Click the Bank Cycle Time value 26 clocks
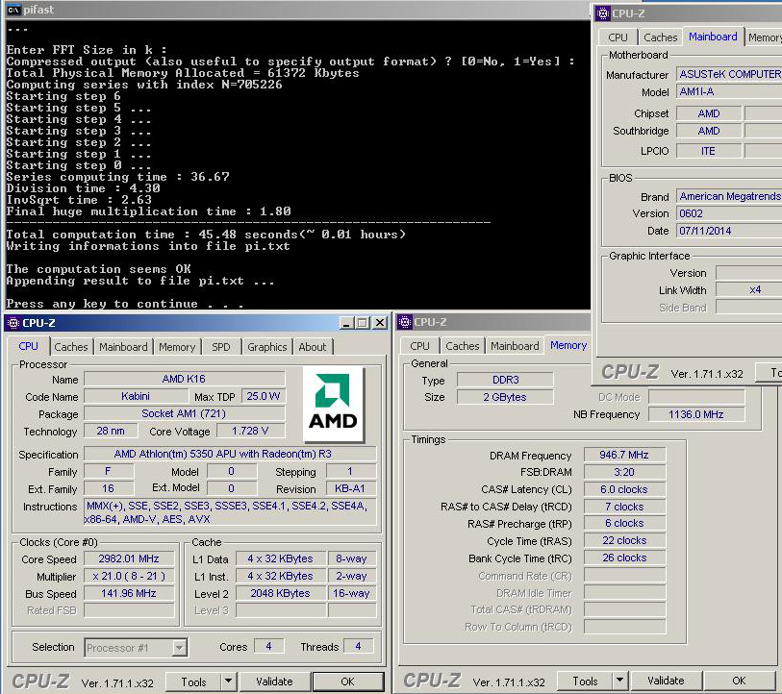This screenshot has width=782, height=694. tap(624, 558)
